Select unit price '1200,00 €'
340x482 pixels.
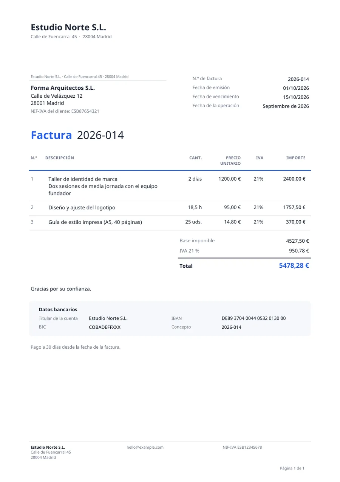click(x=229, y=179)
